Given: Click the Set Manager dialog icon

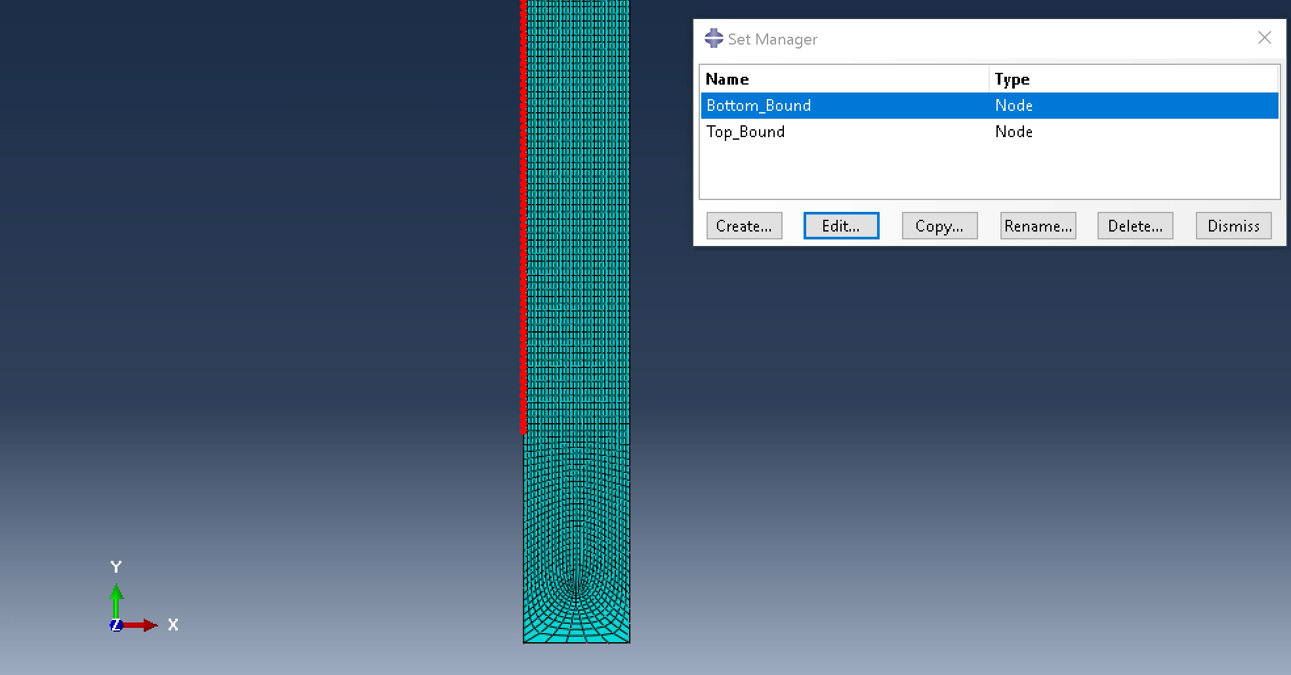Looking at the screenshot, I should point(714,38).
